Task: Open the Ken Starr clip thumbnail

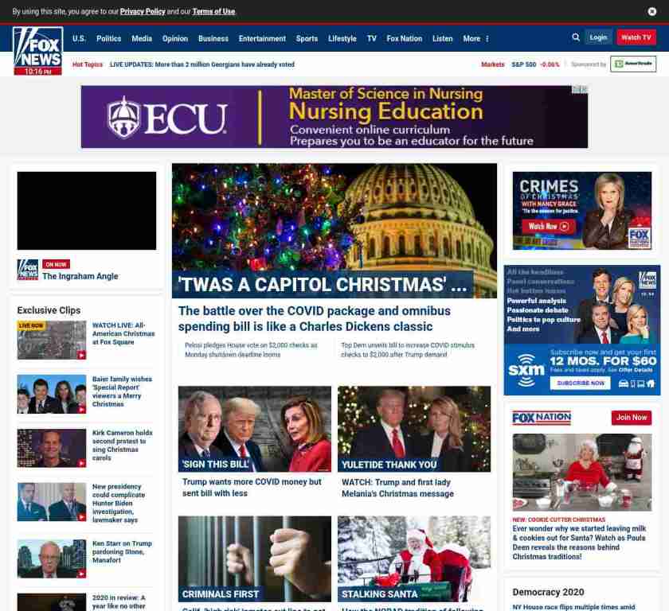Action: (x=52, y=558)
